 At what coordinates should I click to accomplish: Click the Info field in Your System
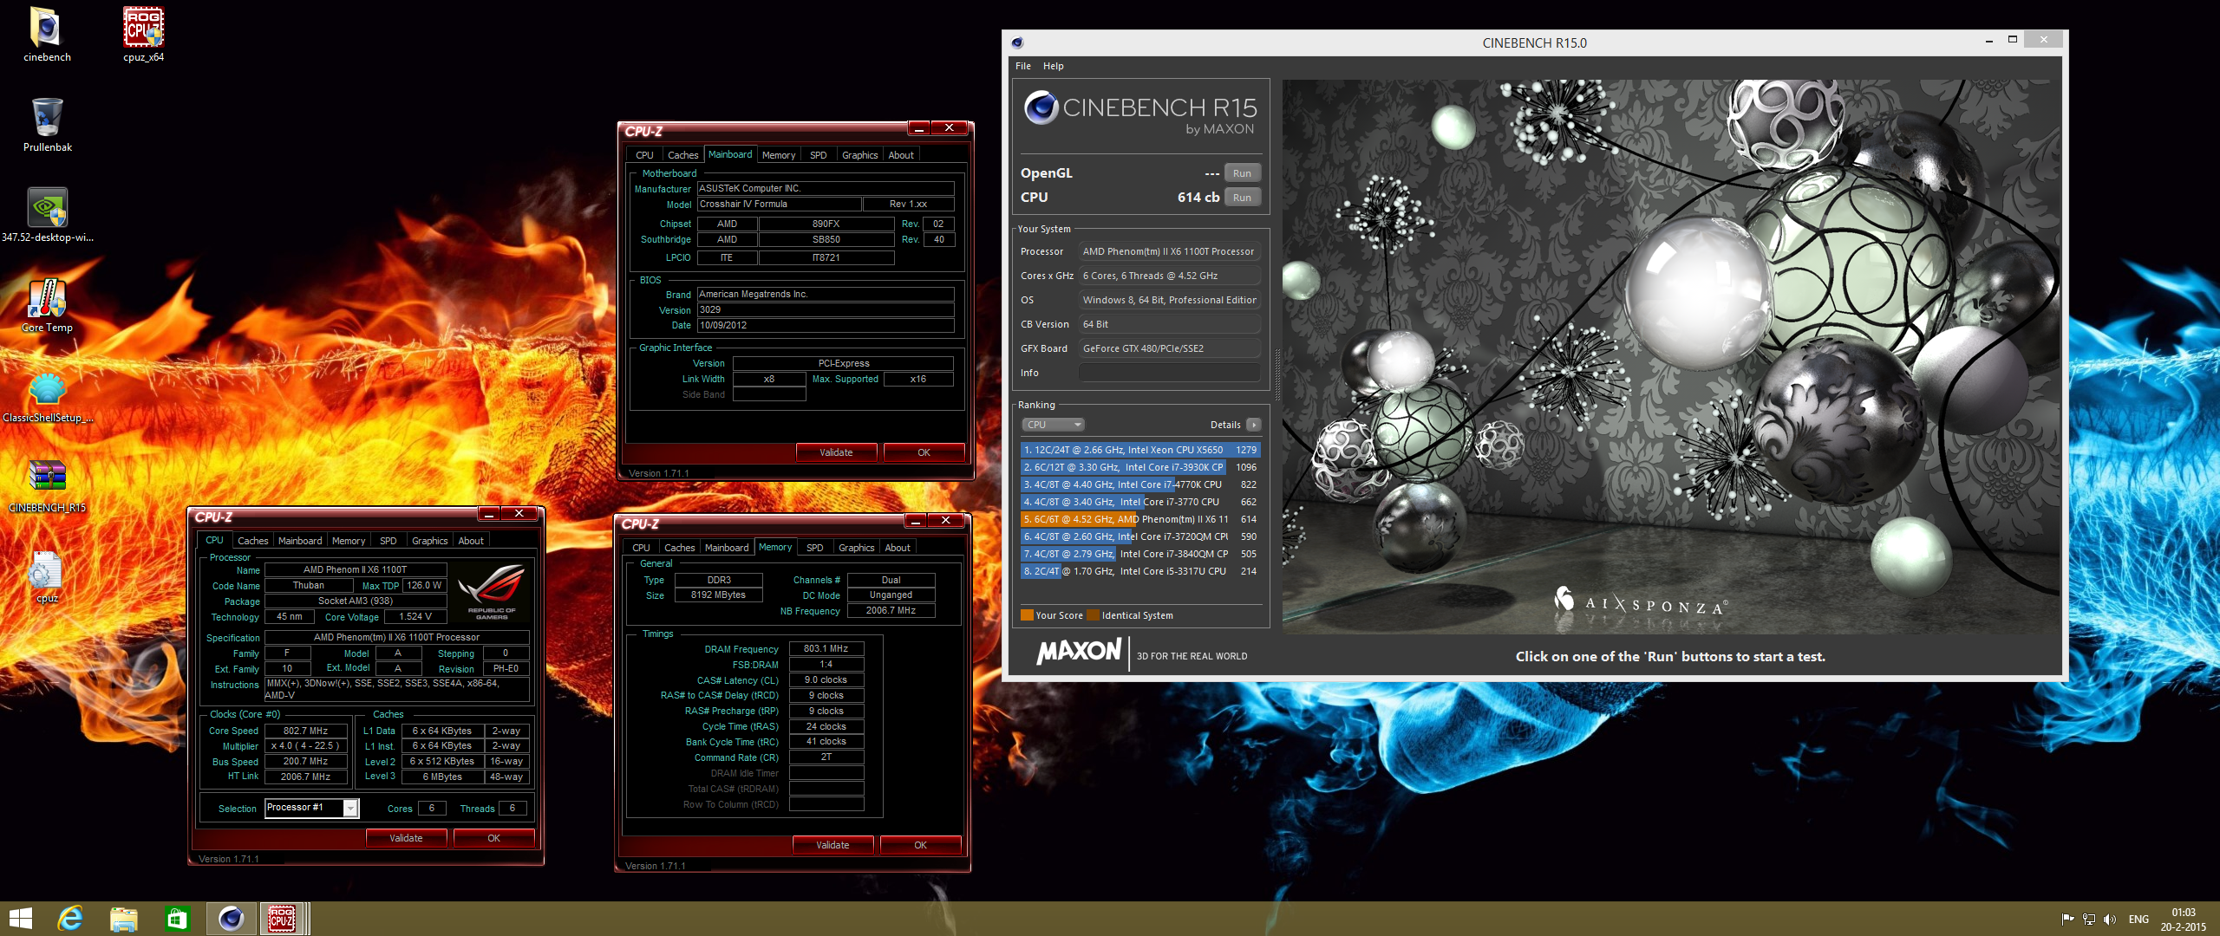pos(1169,373)
